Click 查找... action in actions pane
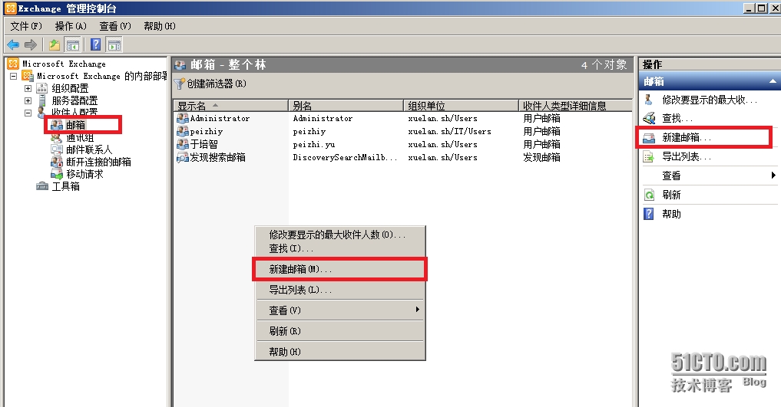This screenshot has height=407, width=781. 677,118
